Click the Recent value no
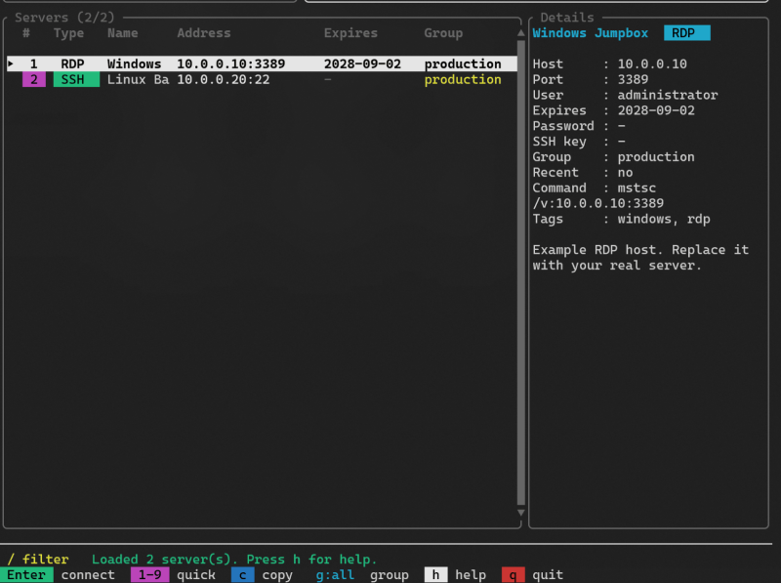This screenshot has width=781, height=583. pyautogui.click(x=625, y=173)
